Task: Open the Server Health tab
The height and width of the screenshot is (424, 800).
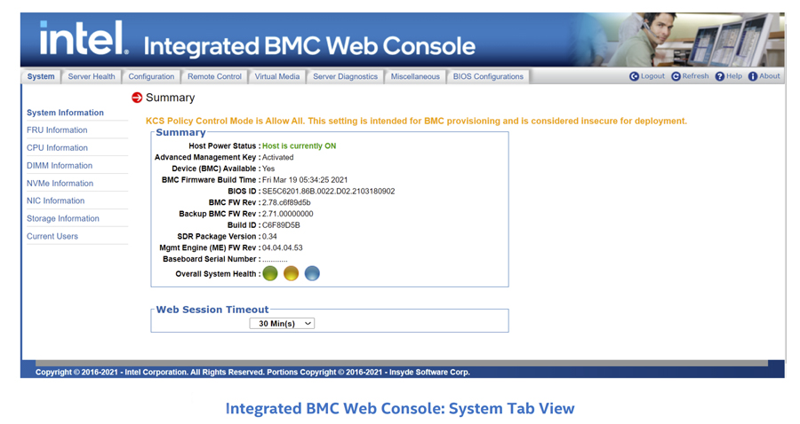Action: 92,76
